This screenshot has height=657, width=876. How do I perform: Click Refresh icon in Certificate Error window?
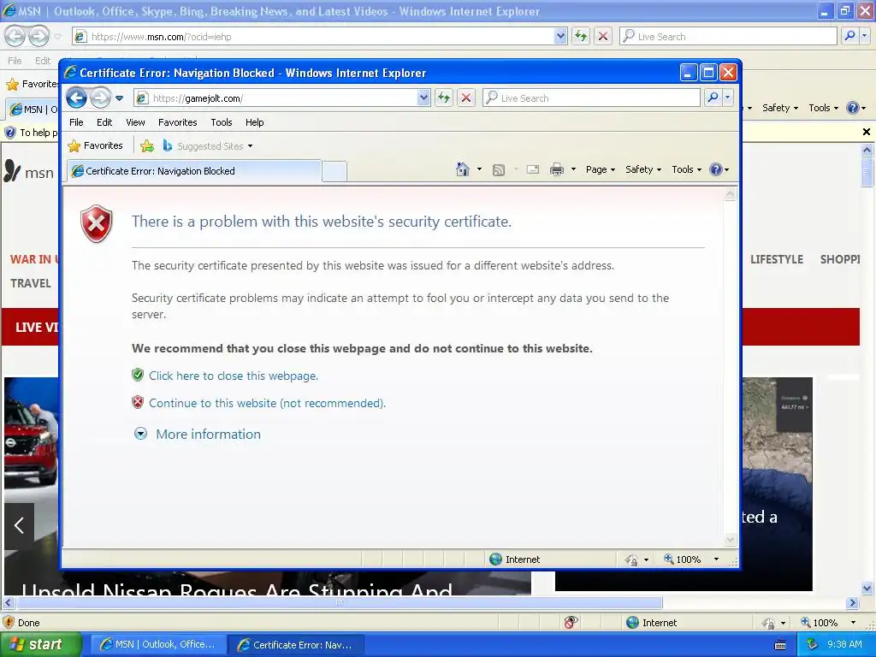coord(444,98)
